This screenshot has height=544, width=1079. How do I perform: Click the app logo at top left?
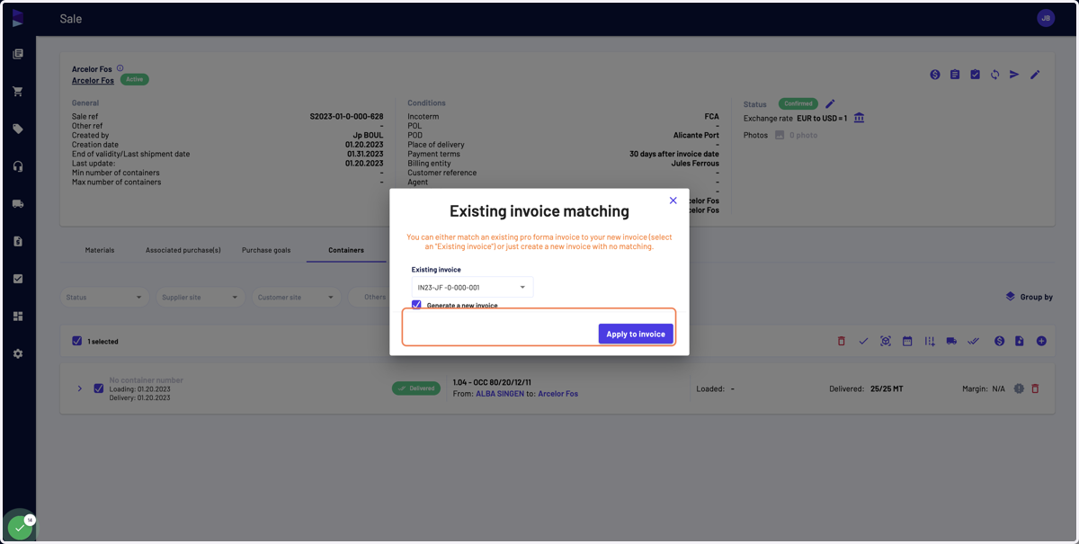click(18, 18)
